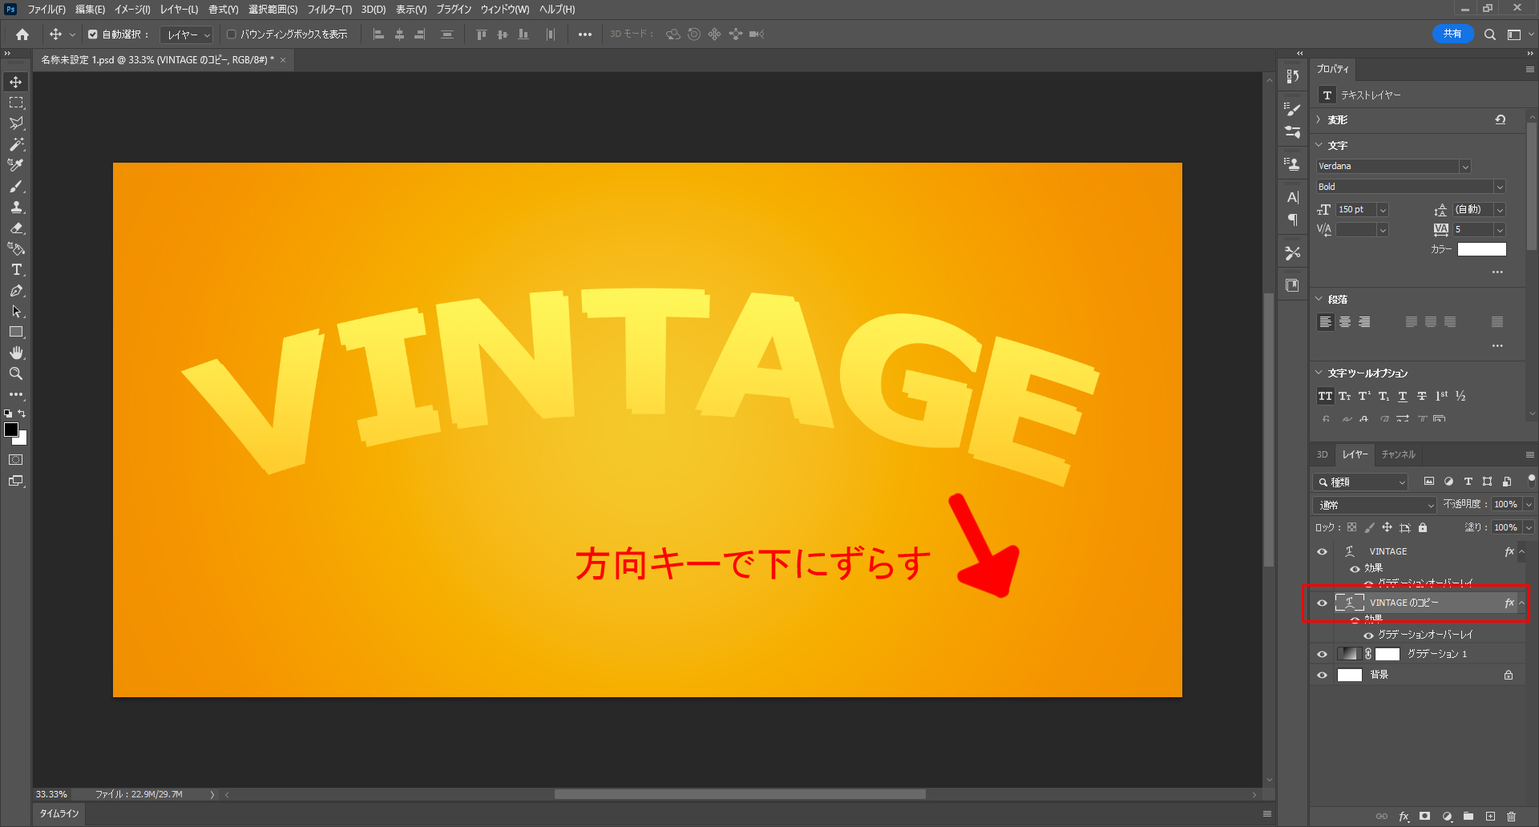Screen dimensions: 1539x827
Task: Open the Verdana font family dropdown
Action: pyautogui.click(x=1464, y=167)
